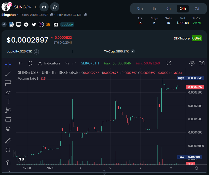Viewport: 209px width, 175px height.
Task: Switch stats to 1h timeframe
Action: [x=154, y=9]
